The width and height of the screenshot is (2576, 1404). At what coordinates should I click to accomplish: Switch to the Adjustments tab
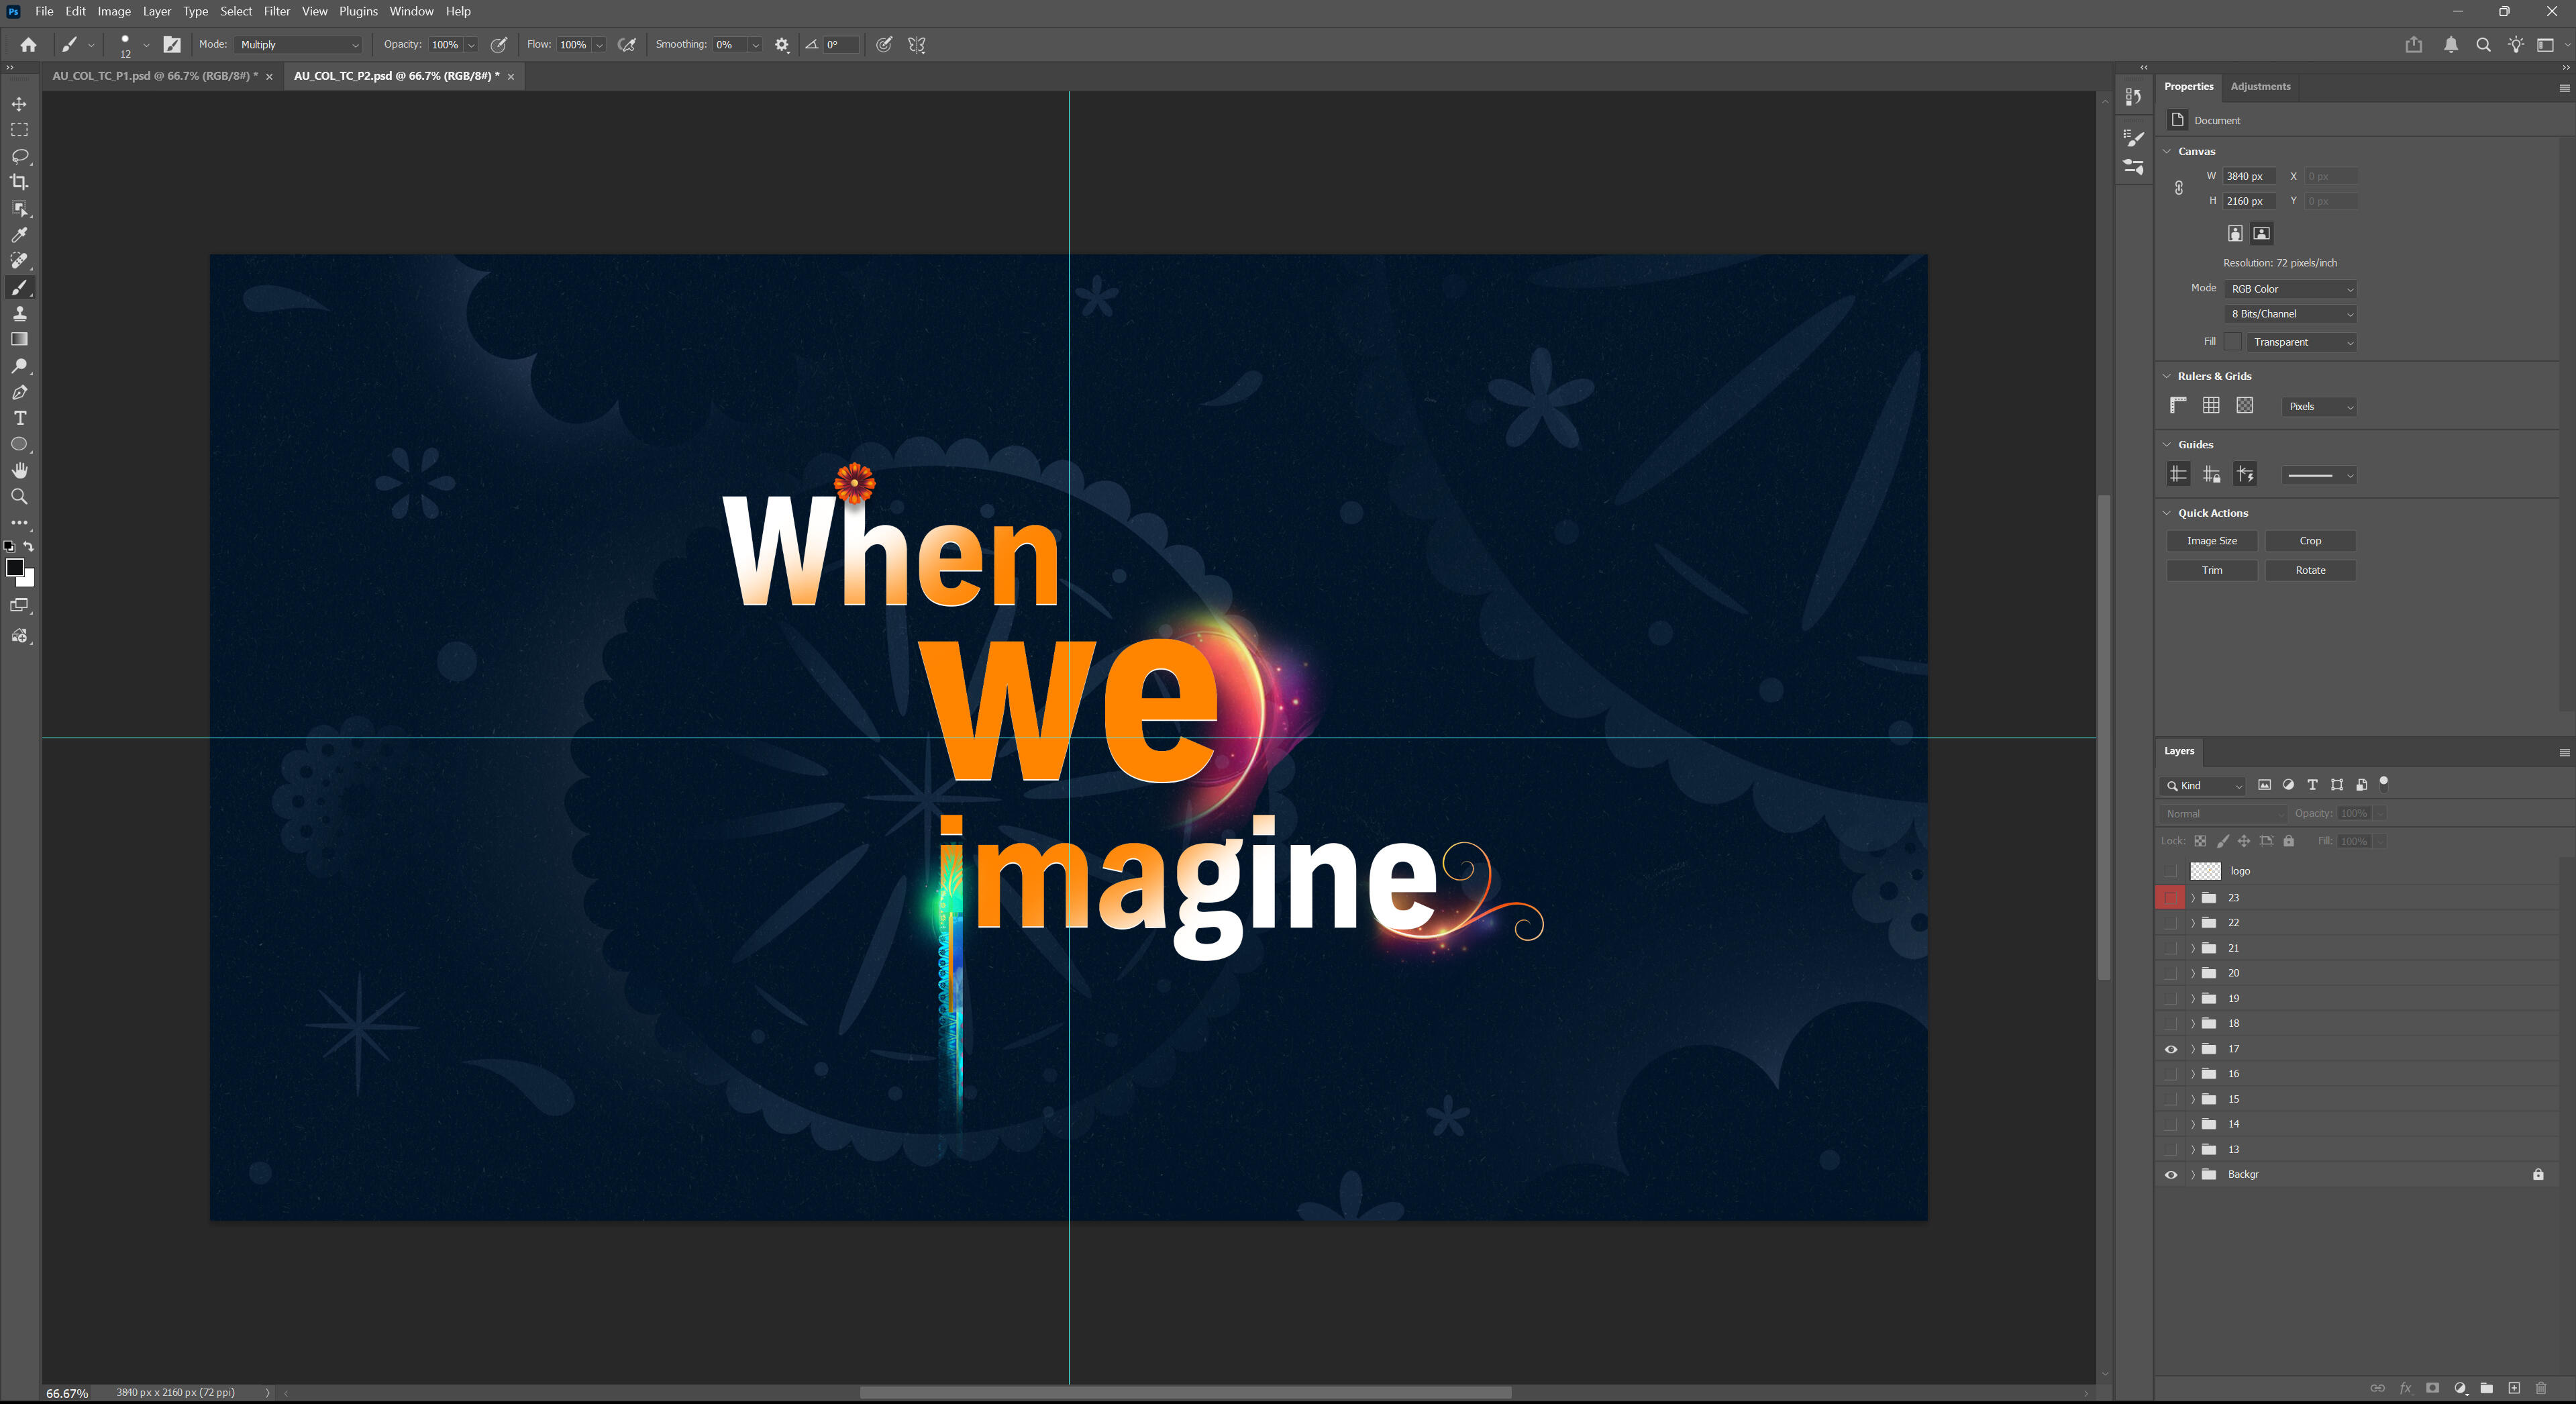tap(2260, 86)
